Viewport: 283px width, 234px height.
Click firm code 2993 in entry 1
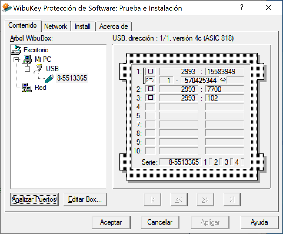click(x=179, y=71)
